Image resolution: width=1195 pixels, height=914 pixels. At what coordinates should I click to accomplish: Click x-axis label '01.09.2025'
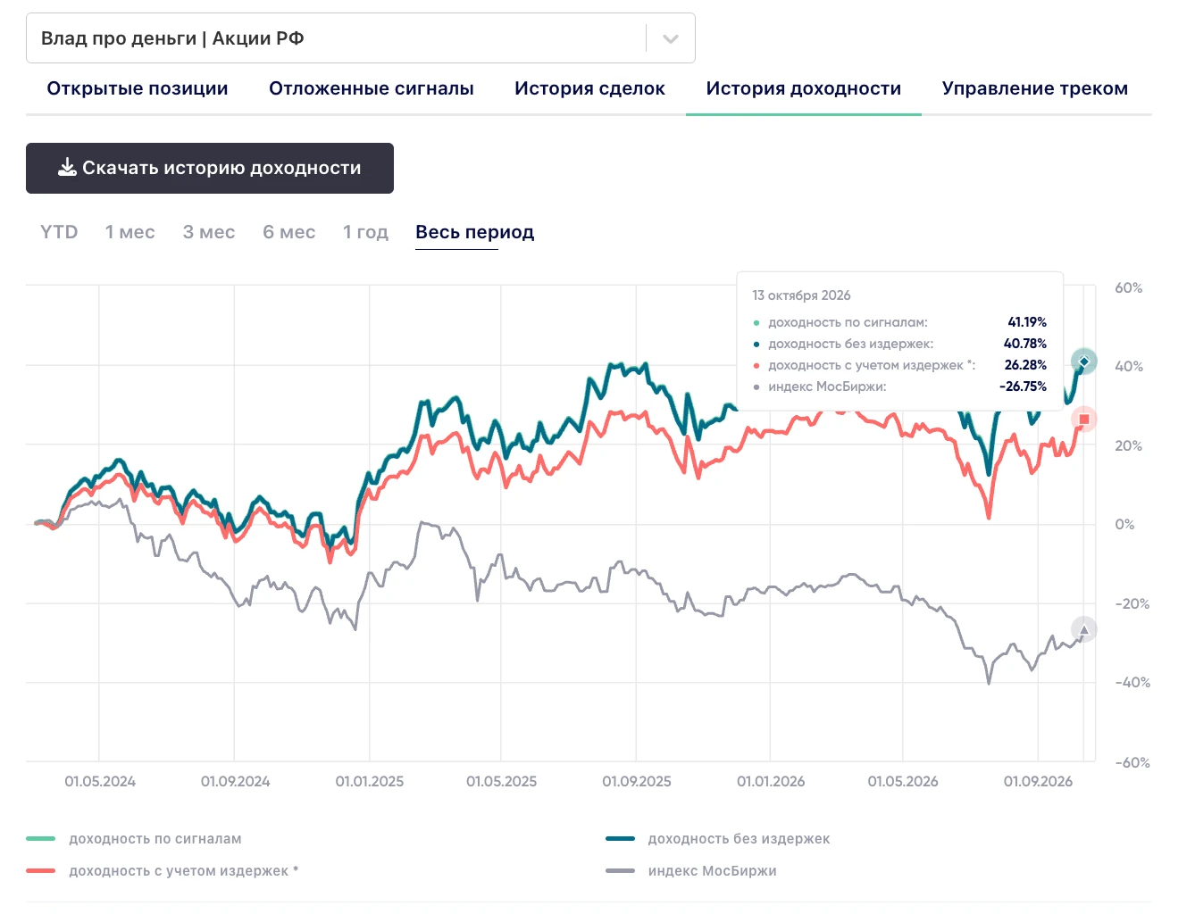pos(637,782)
